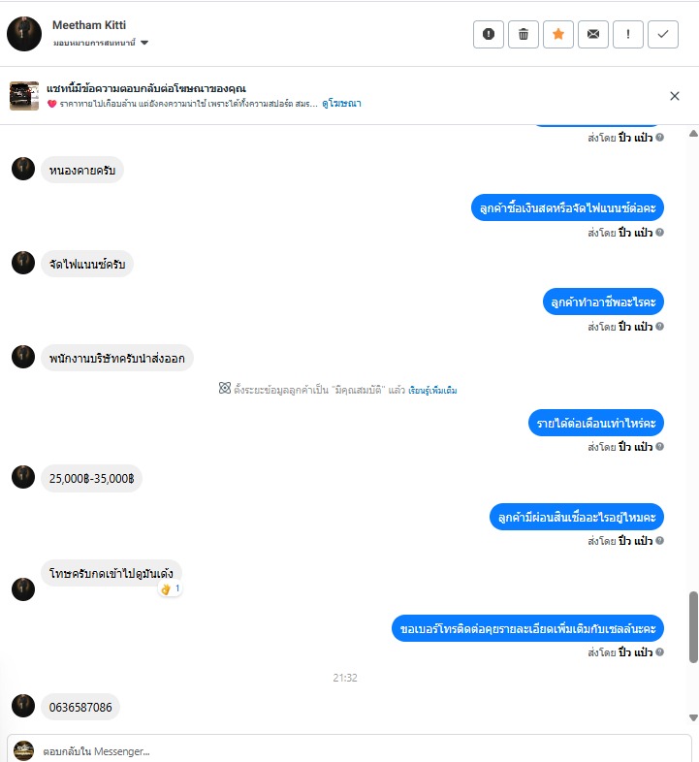The height and width of the screenshot is (762, 699).
Task: Click the scroll down arrow in chat
Action: [693, 717]
